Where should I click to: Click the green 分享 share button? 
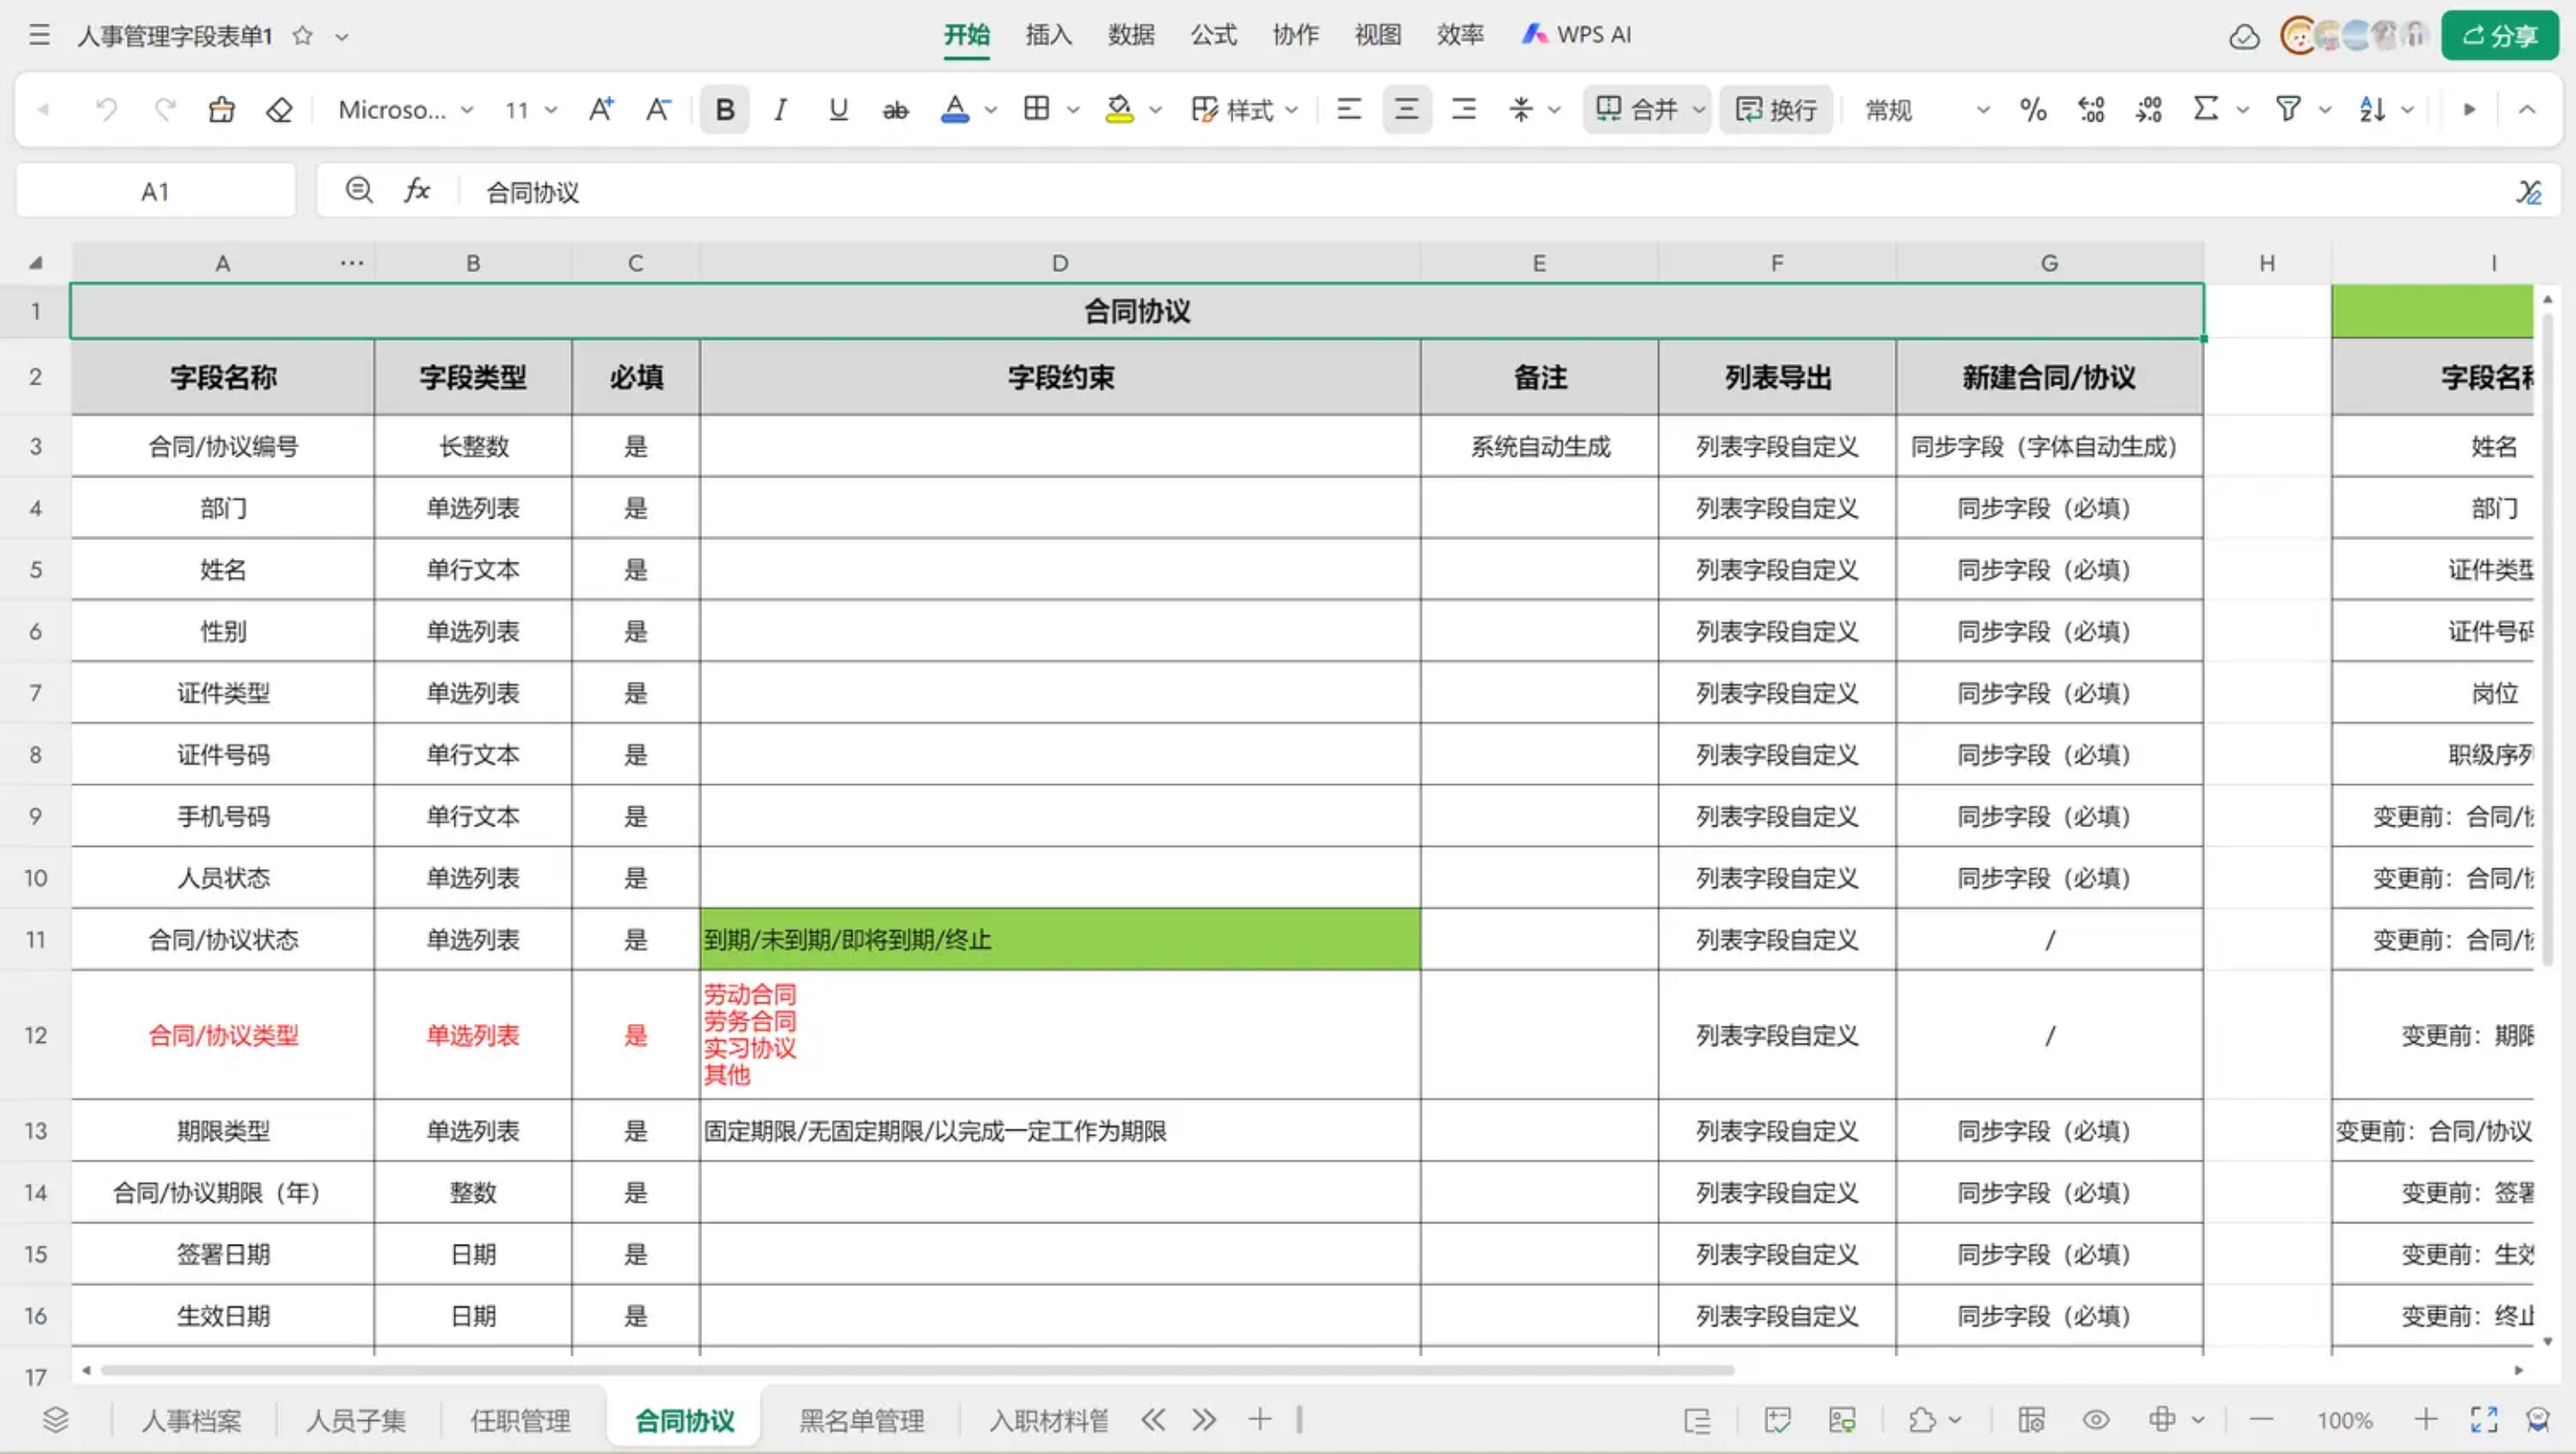(2498, 35)
